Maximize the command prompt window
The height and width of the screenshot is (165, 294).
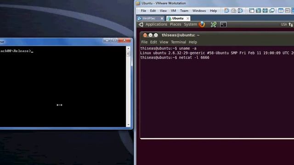click(114, 40)
